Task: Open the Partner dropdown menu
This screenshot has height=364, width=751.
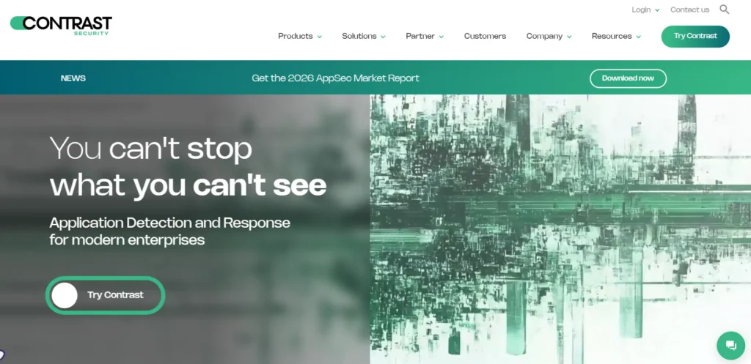Action: (x=425, y=36)
